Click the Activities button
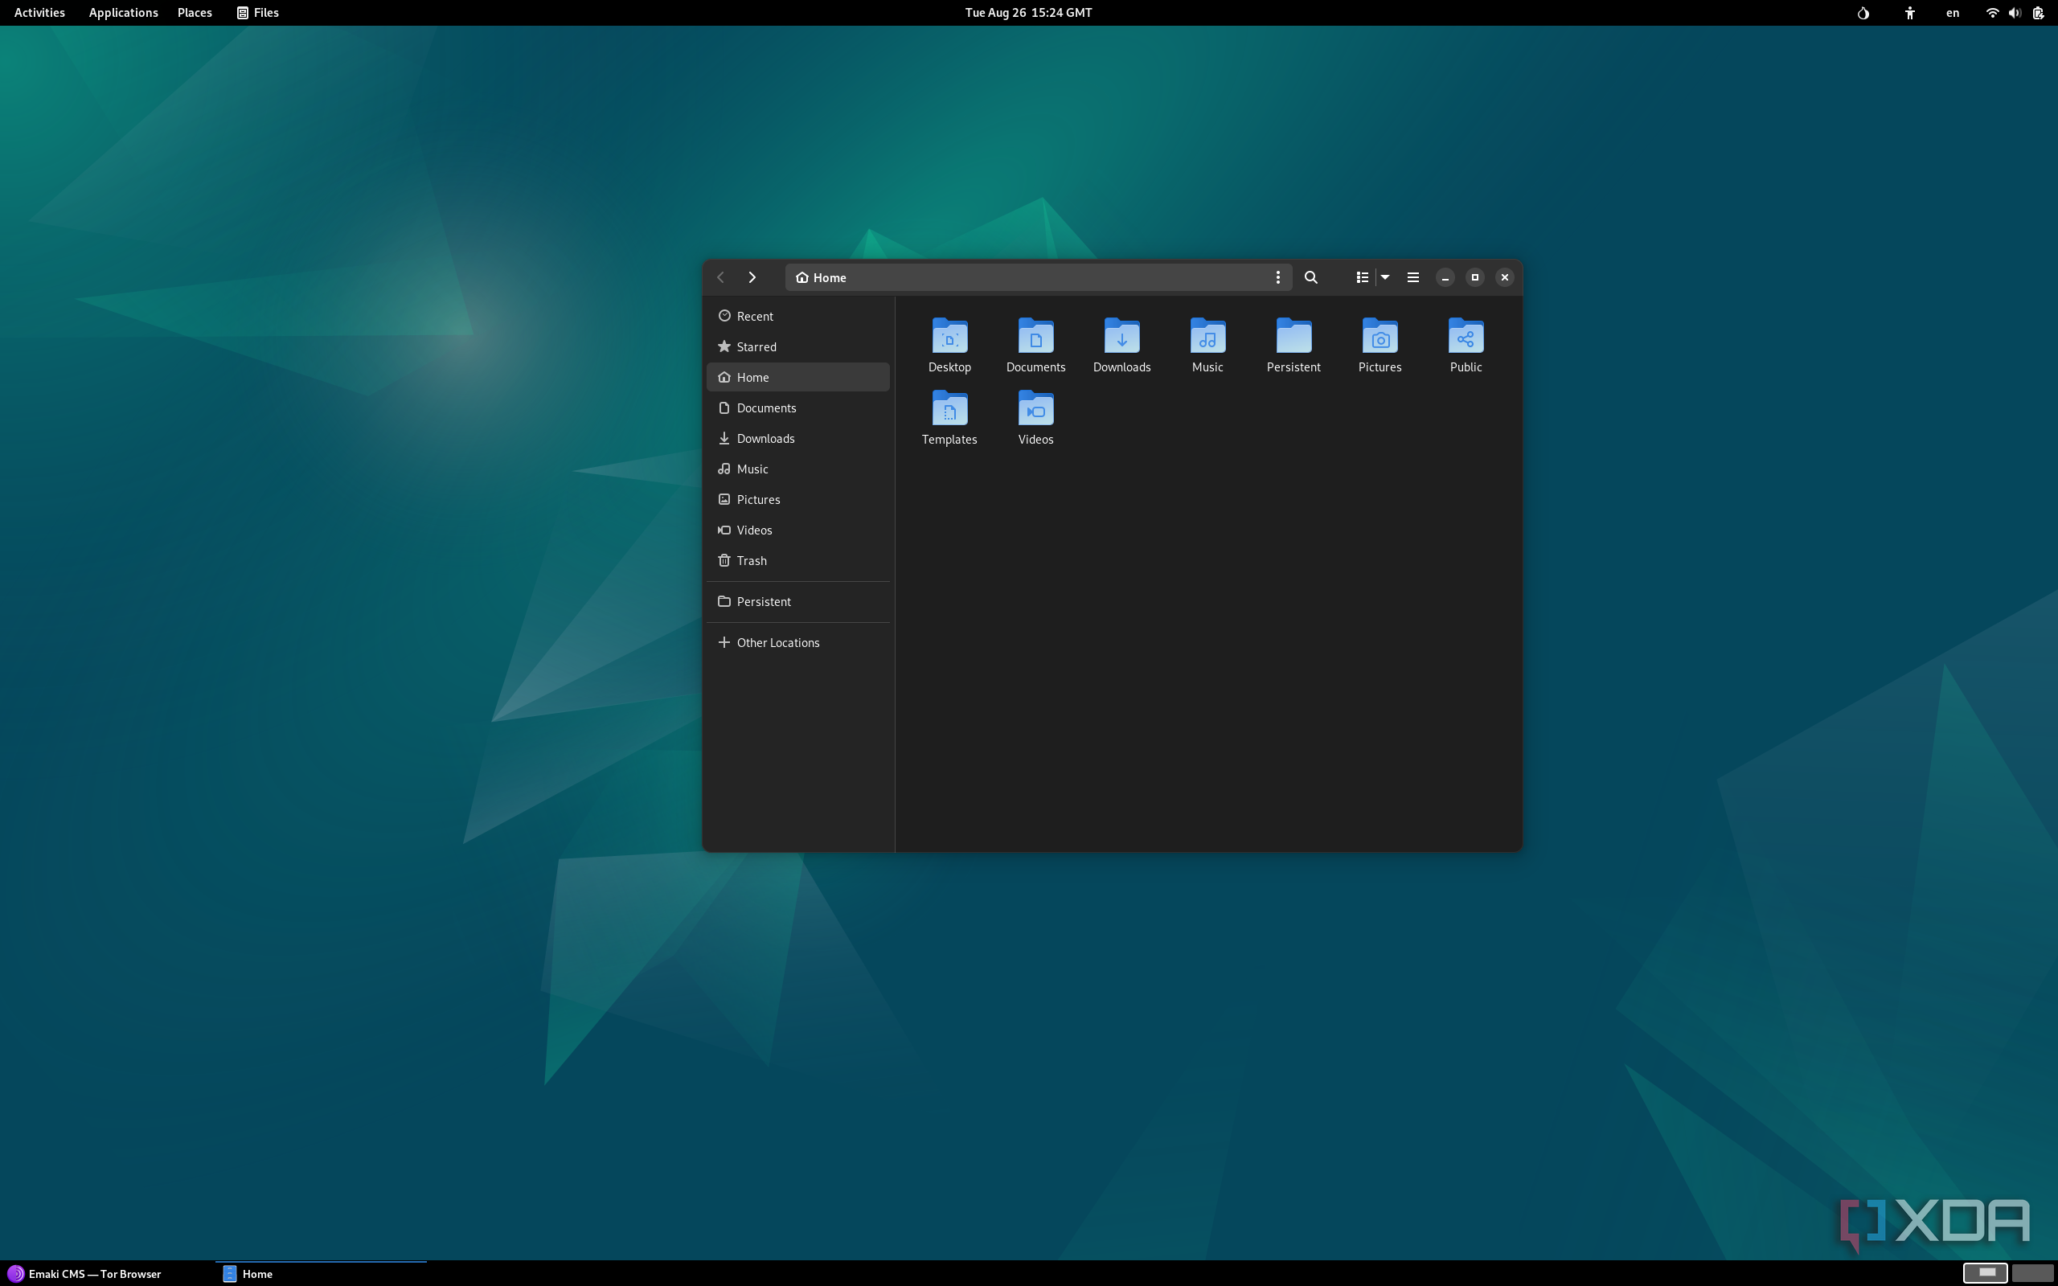This screenshot has height=1286, width=2058. (x=39, y=13)
